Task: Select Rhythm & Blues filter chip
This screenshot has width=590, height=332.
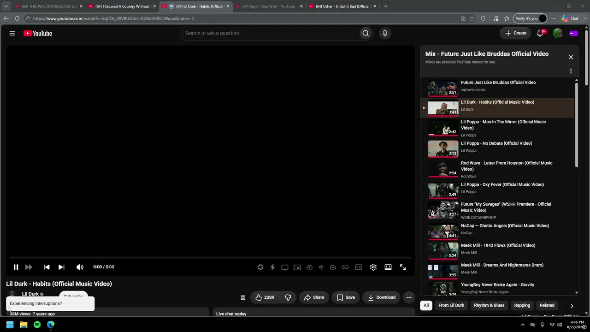Action: [x=489, y=305]
